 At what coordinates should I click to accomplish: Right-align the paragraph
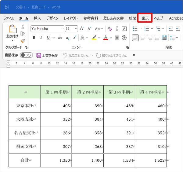pos(150,38)
